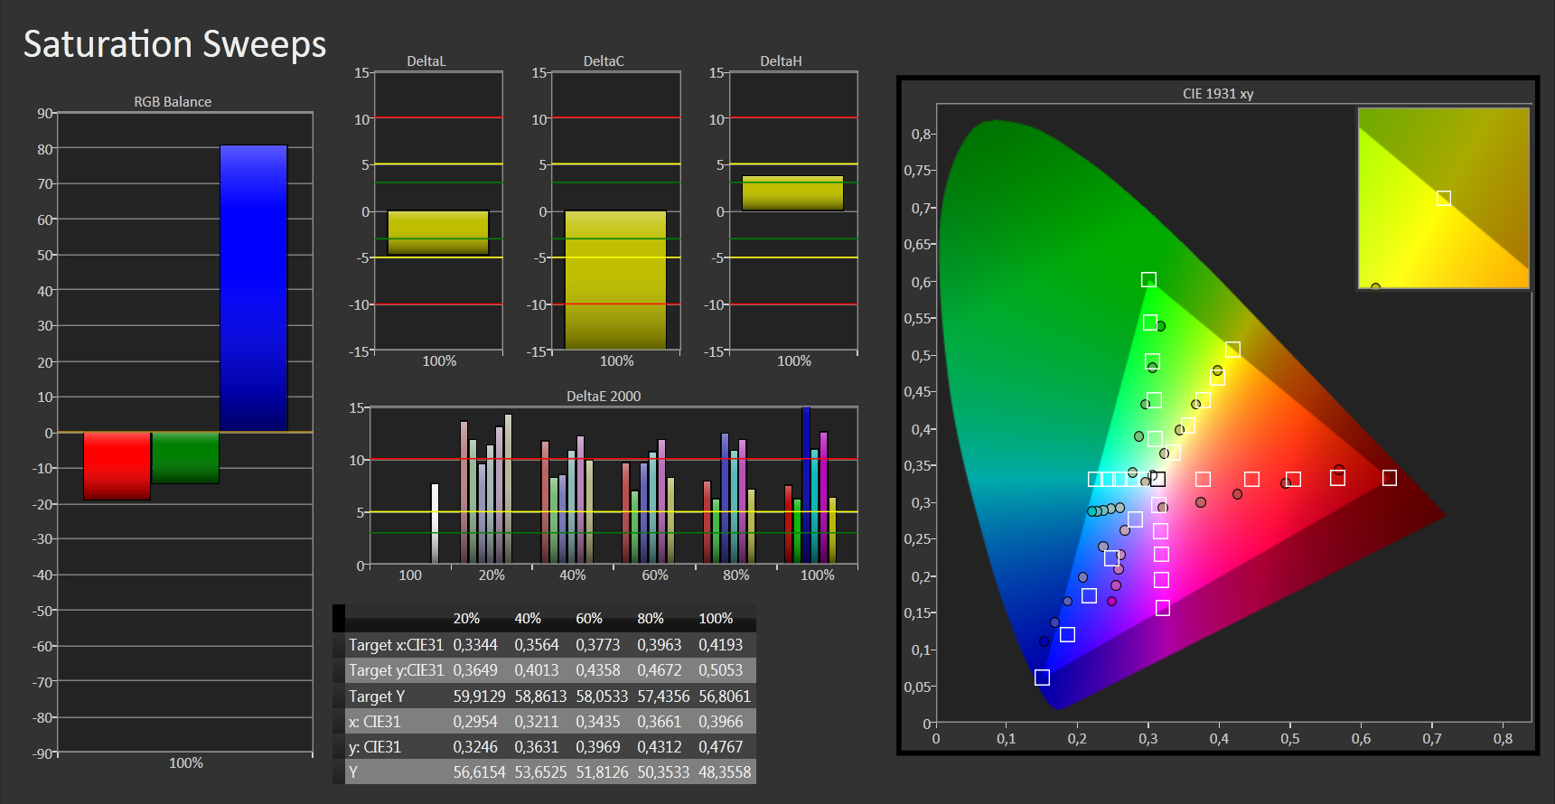Click the table cell showing 0,4358

tap(598, 670)
